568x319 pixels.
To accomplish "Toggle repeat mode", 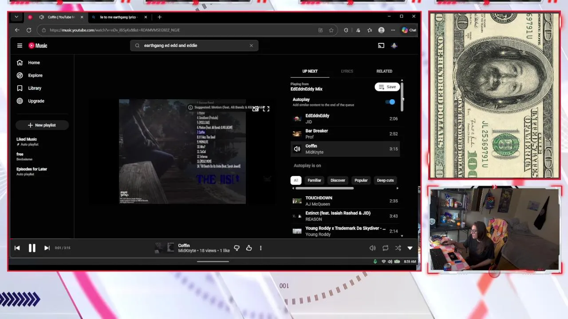I will pos(385,248).
